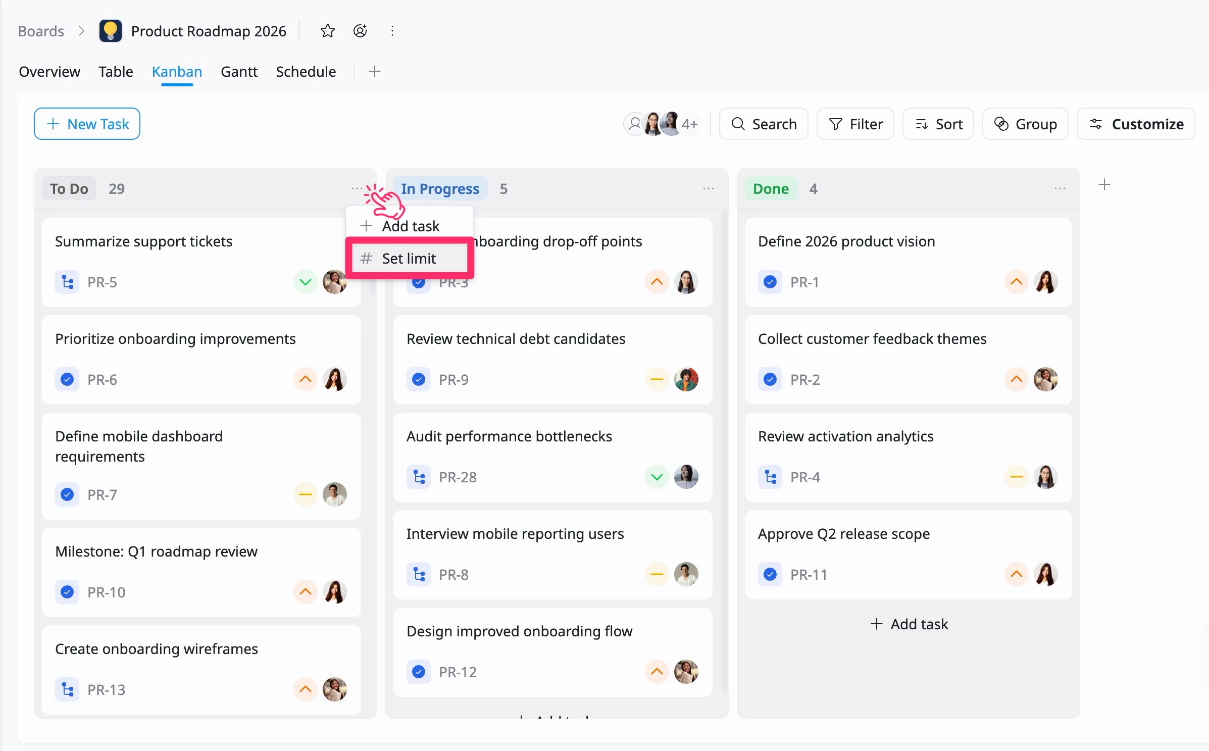Click subtask icon on PR-13 card

[67, 689]
